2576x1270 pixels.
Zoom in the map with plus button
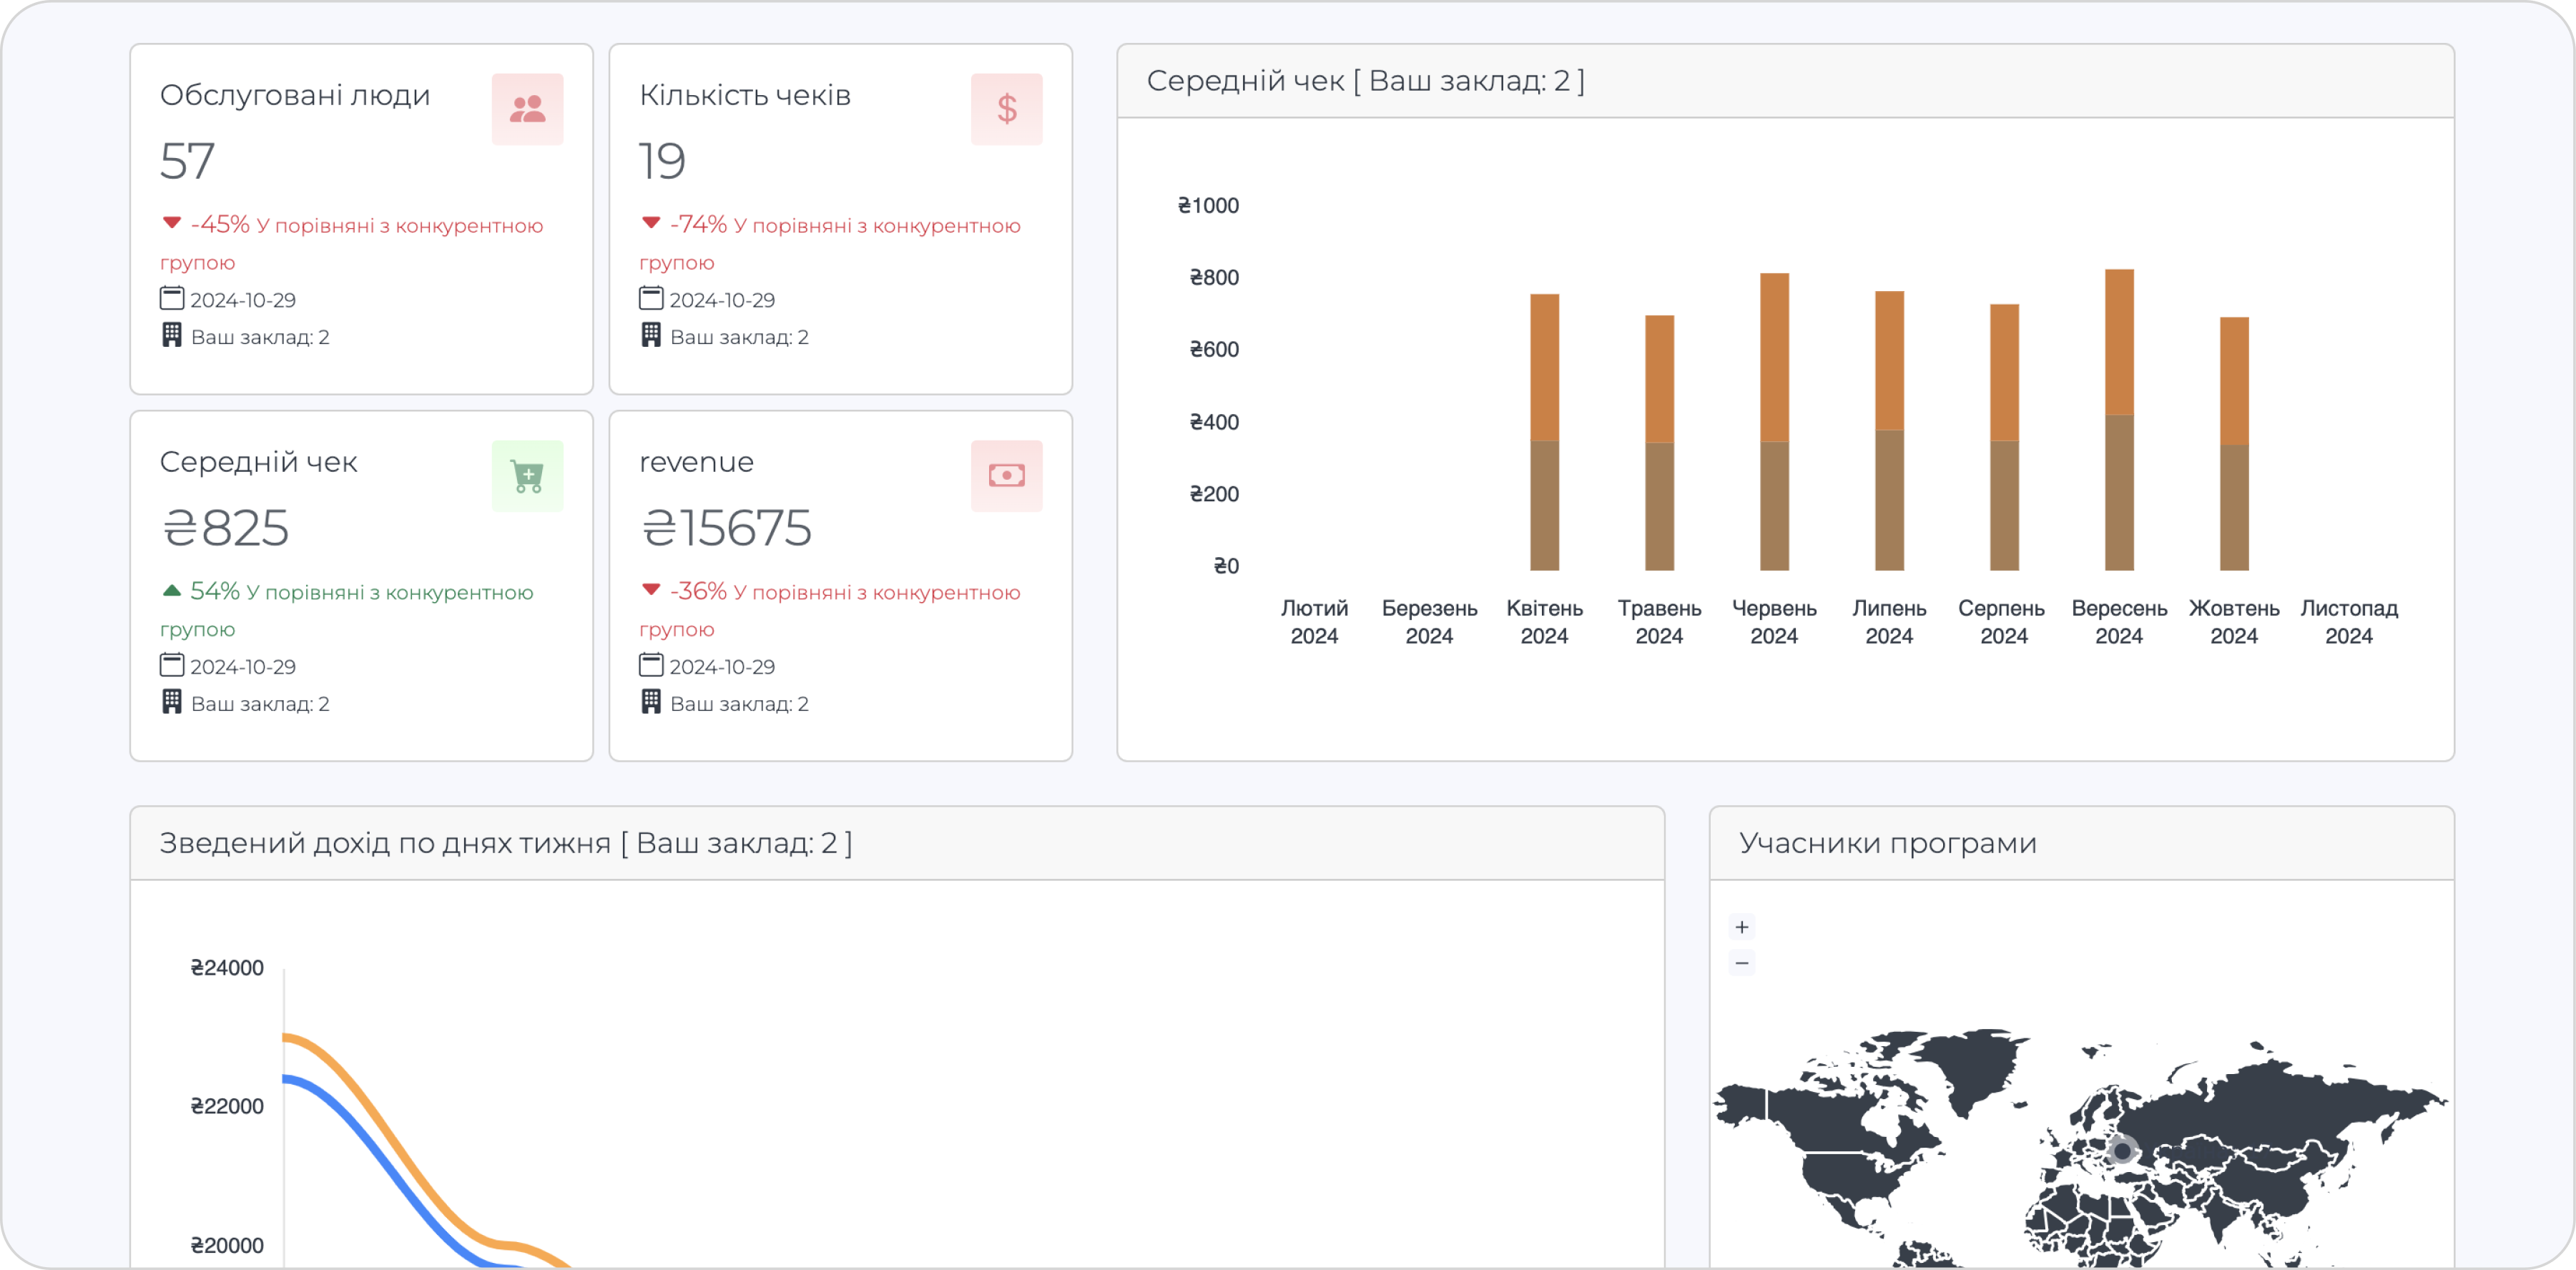[x=1742, y=927]
